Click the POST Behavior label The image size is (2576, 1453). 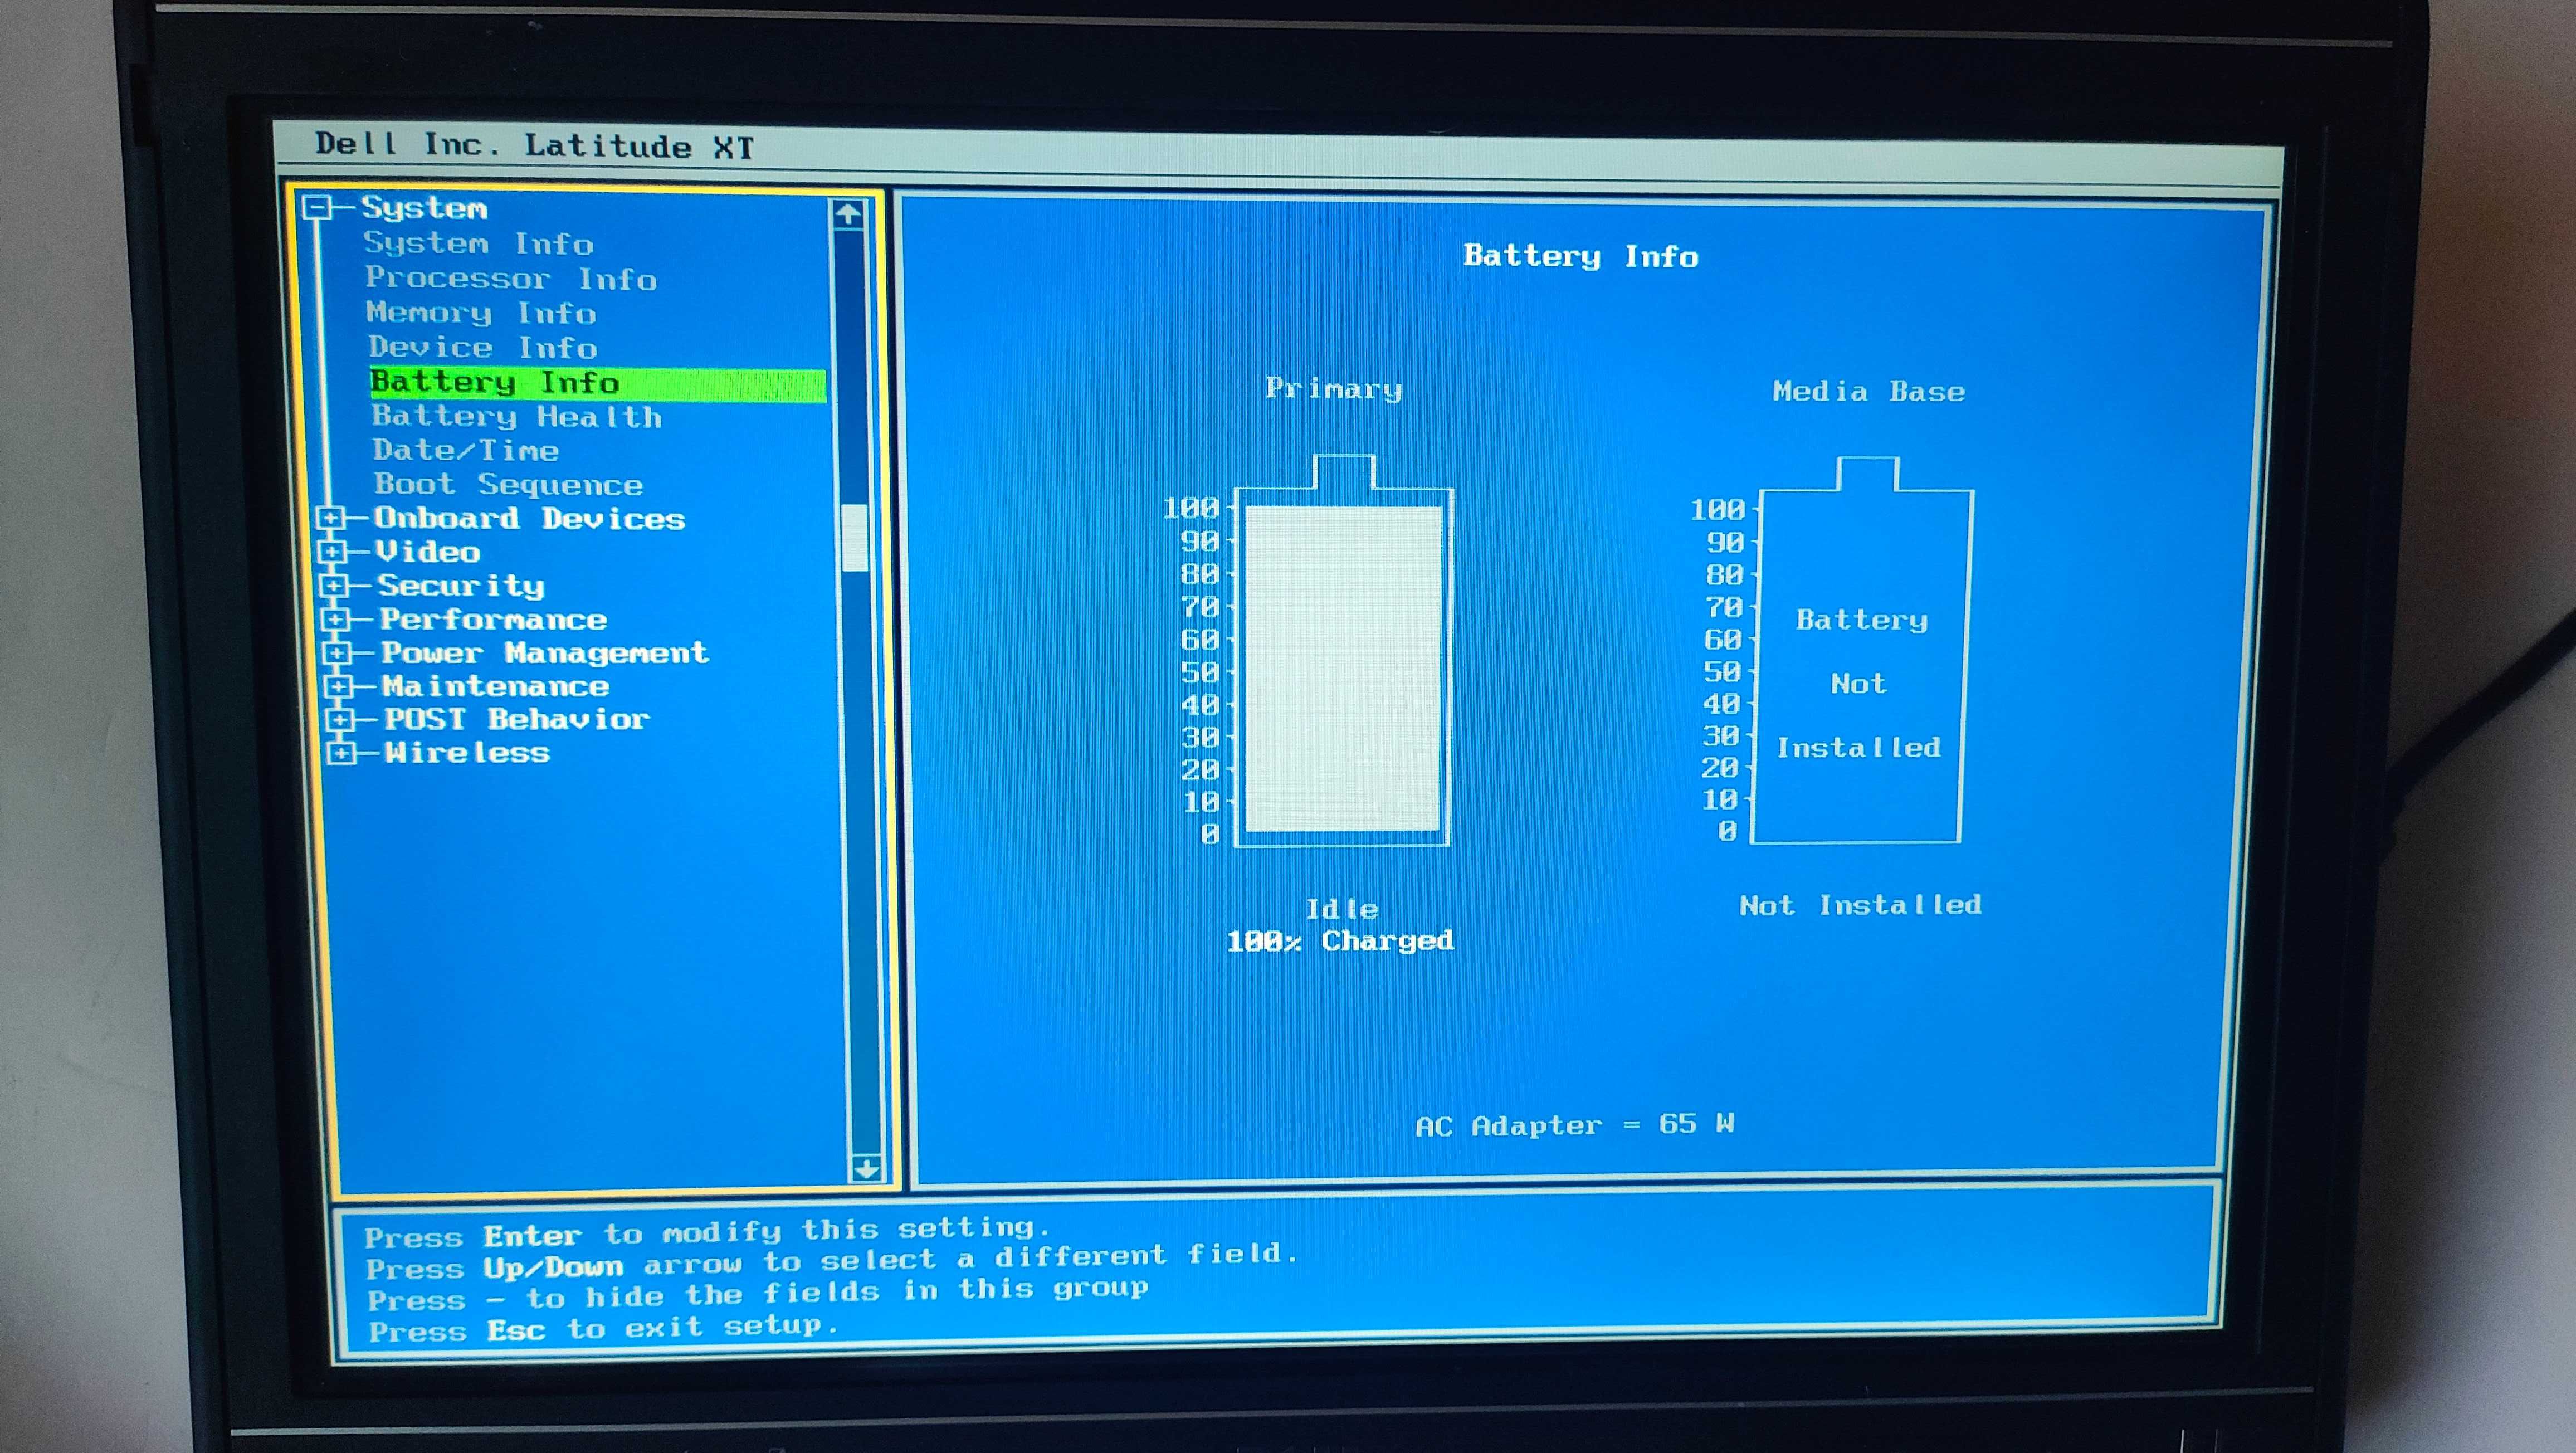pyautogui.click(x=517, y=719)
